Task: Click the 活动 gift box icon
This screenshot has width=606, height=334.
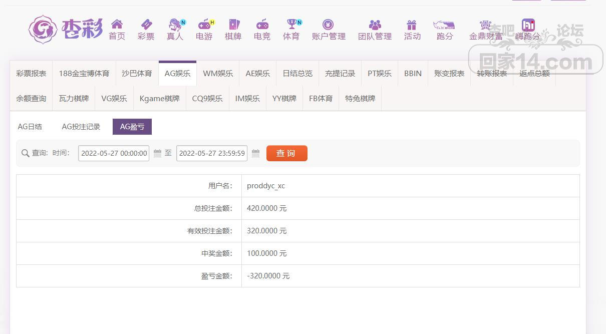Action: click(x=412, y=25)
